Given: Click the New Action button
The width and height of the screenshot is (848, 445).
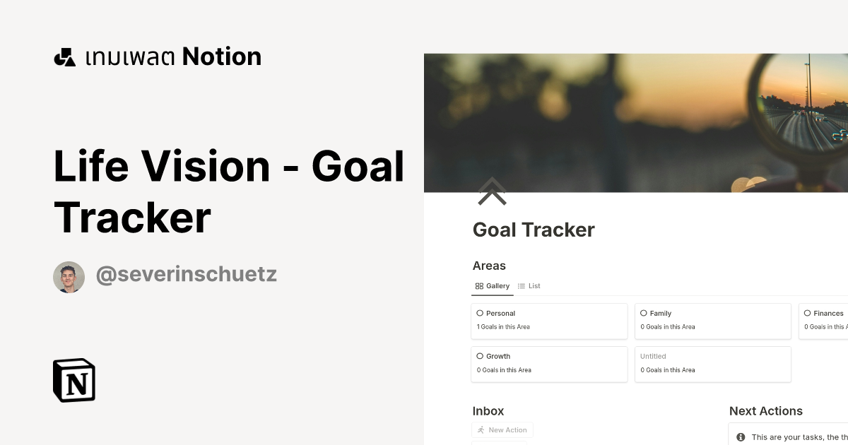Looking at the screenshot, I should pos(502,429).
